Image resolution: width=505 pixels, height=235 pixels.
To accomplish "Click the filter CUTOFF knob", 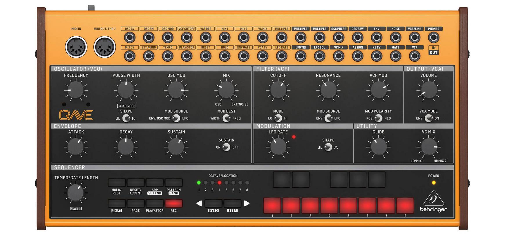I will click(278, 90).
